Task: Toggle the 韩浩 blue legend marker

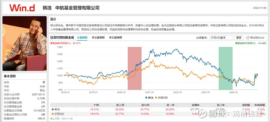Action: click(x=146, y=98)
